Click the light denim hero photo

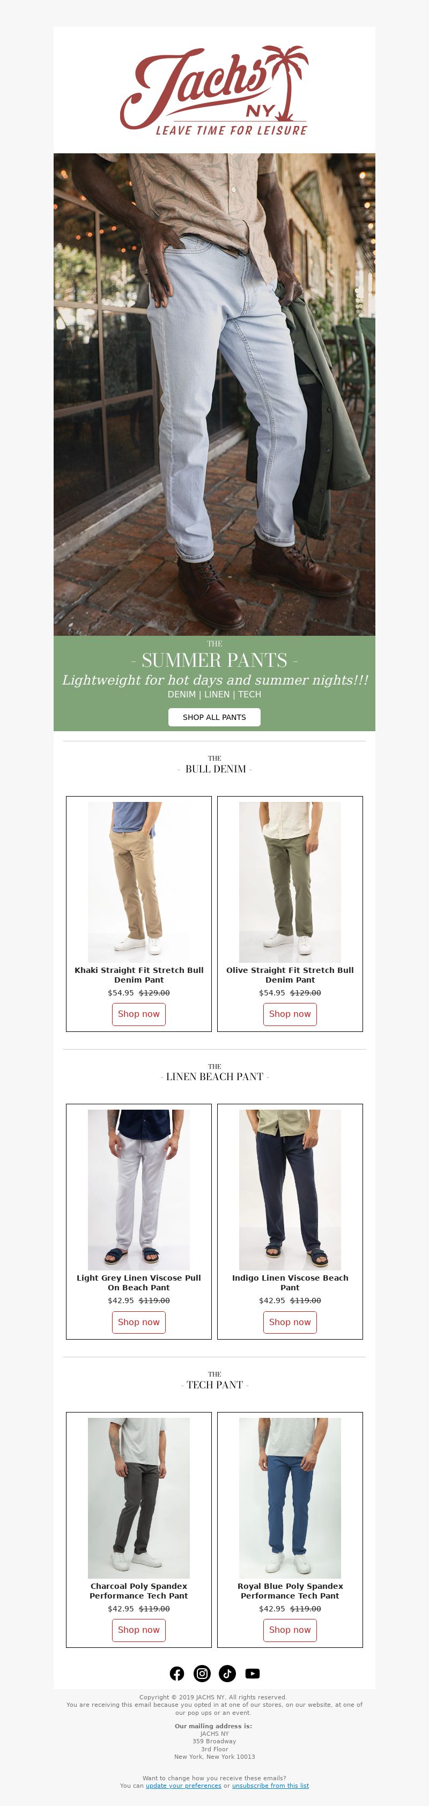(x=214, y=395)
